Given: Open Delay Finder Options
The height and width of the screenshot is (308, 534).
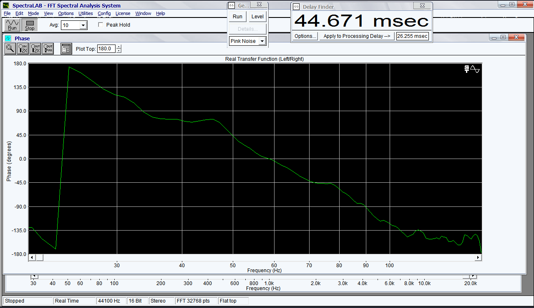Looking at the screenshot, I should point(305,36).
